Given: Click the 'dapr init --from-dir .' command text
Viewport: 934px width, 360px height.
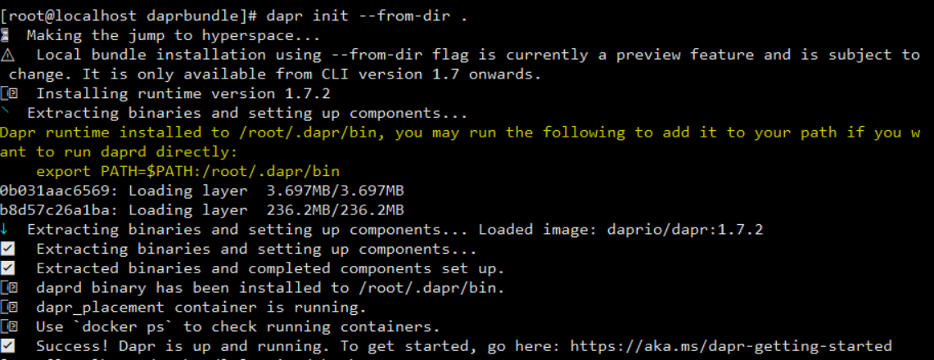Looking at the screenshot, I should [x=368, y=16].
